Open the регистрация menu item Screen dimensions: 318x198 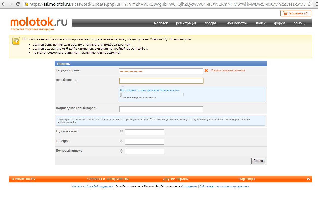[x=186, y=23]
